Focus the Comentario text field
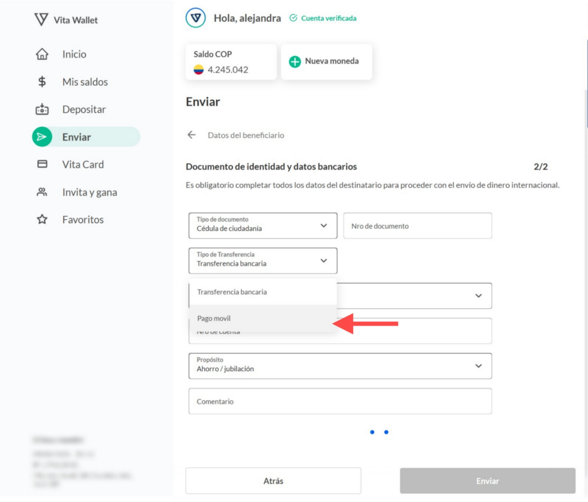This screenshot has height=502, width=588. 340,402
